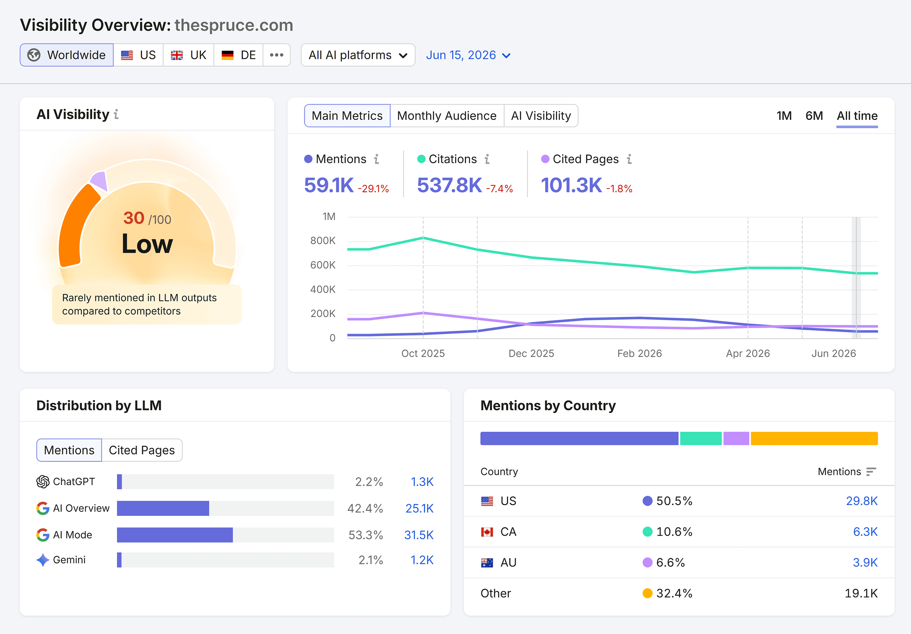
Task: Open the 6.3K CA mentions link
Action: 865,532
